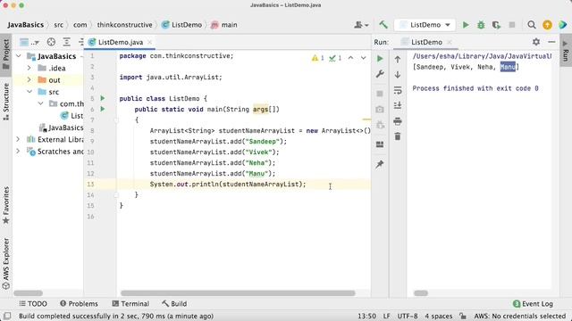Print the console output with printer icon
This screenshot has height=321, width=572.
(398, 121)
